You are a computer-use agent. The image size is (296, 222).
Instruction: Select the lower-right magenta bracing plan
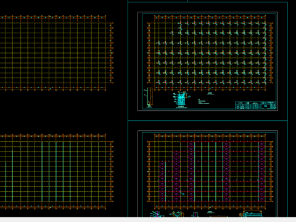tap(210, 171)
